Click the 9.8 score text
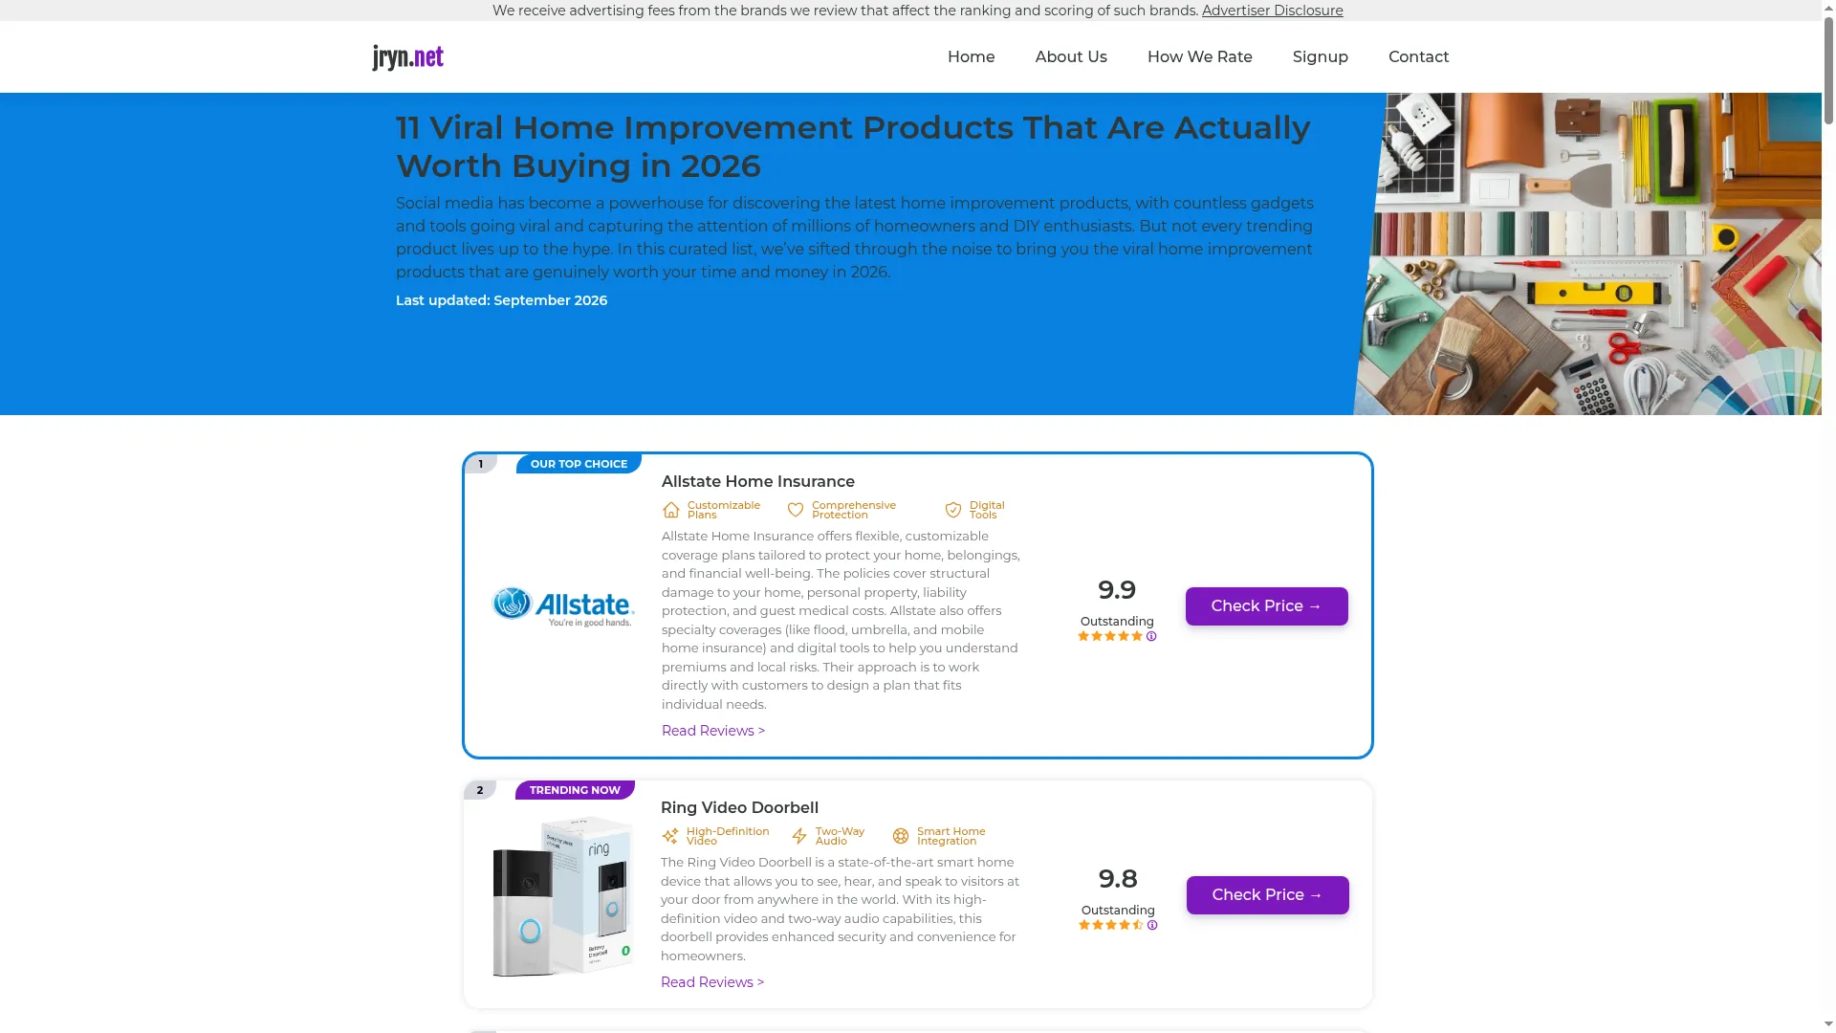Screen dimensions: 1836x1033 point(1118,879)
